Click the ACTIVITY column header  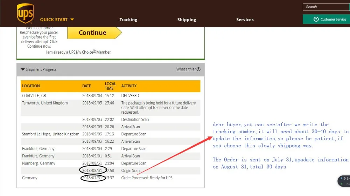pyautogui.click(x=129, y=86)
